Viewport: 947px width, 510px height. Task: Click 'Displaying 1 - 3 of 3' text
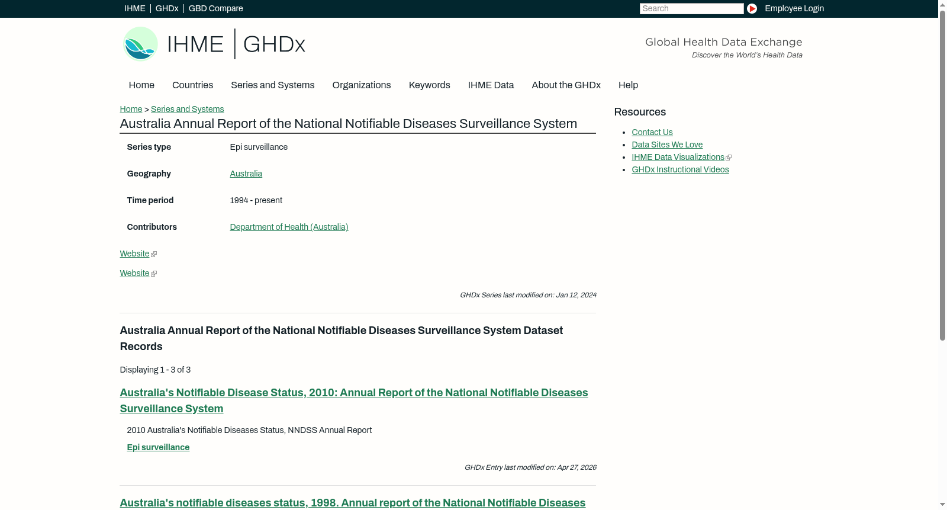point(155,370)
